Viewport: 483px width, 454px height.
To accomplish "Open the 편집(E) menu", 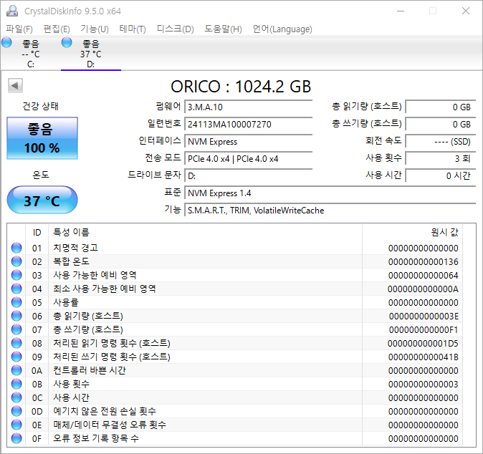I will coord(57,29).
